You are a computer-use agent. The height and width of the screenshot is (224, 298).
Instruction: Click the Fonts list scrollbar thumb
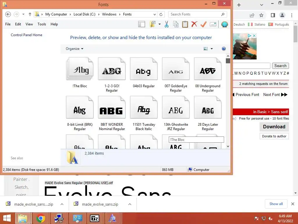228,61
